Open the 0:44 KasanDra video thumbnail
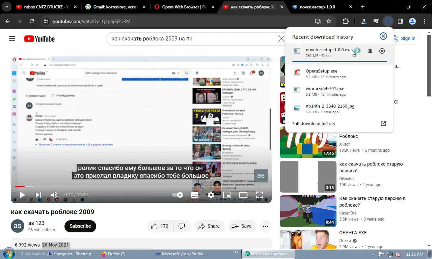 pyautogui.click(x=308, y=211)
